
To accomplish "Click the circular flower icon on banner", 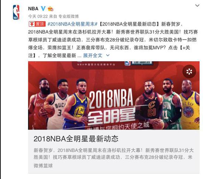I will click(x=189, y=72).
